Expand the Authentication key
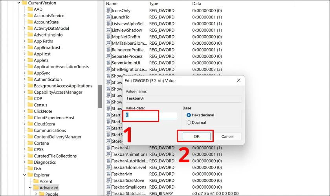This screenshot has height=196, width=330. pyautogui.click(x=24, y=79)
